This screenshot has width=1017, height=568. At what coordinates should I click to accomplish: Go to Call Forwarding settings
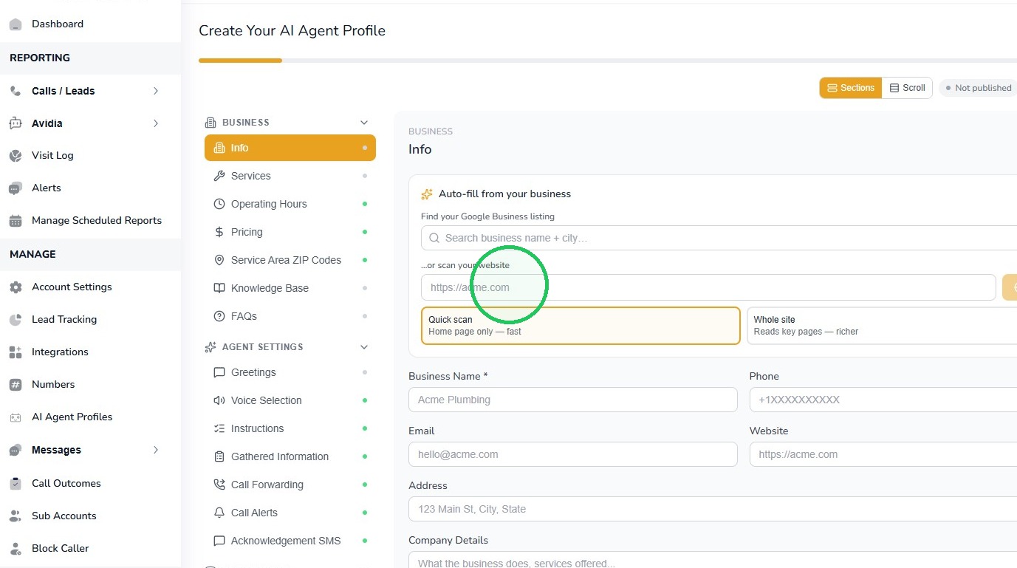point(290,485)
